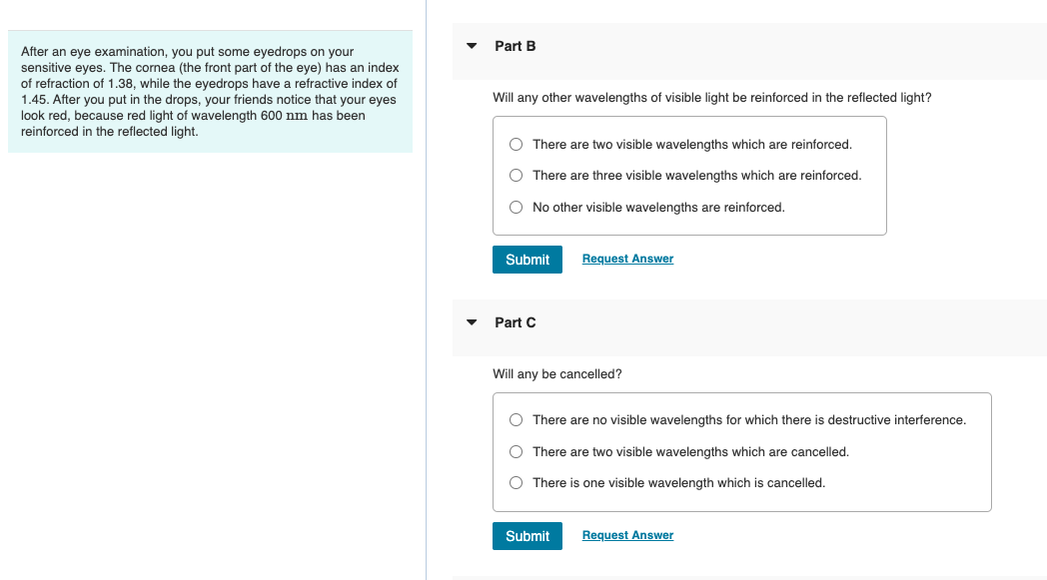Choose "two visible wavelengths which are cancelled"

(x=516, y=452)
